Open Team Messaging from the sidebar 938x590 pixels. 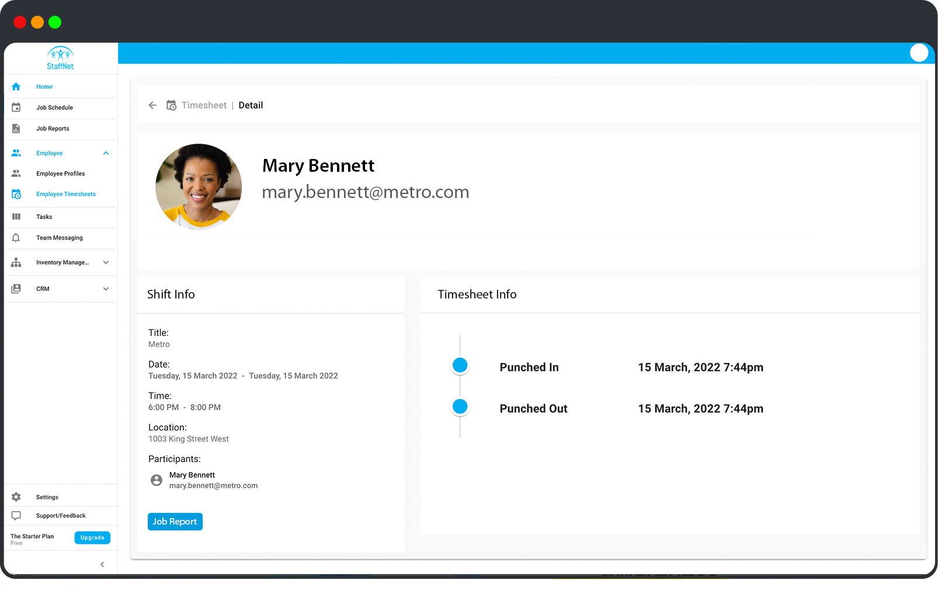[x=60, y=238]
